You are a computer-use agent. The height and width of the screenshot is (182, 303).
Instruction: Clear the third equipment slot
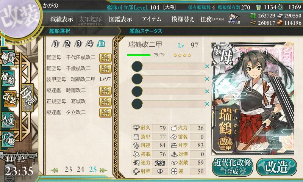tap(207, 91)
